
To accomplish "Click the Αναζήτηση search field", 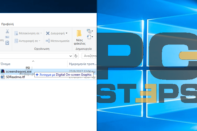I will tap(89, 56).
